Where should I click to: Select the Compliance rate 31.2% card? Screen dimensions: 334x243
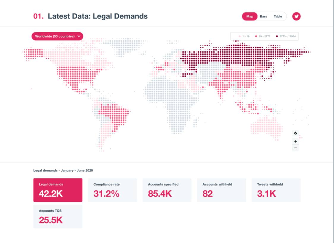[112, 190]
